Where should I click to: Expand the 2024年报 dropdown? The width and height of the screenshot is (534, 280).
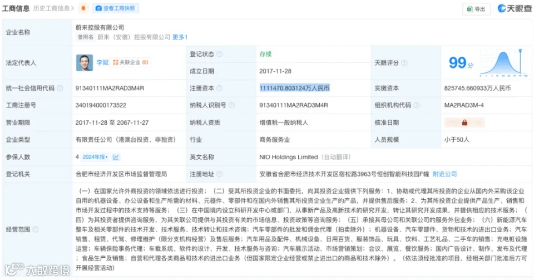tap(95, 157)
